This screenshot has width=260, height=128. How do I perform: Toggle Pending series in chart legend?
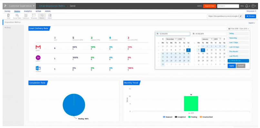click(193, 117)
